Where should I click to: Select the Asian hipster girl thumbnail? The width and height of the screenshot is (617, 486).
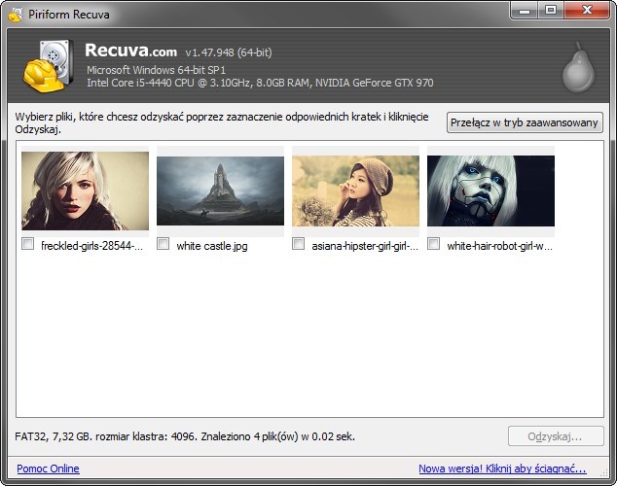pos(356,191)
